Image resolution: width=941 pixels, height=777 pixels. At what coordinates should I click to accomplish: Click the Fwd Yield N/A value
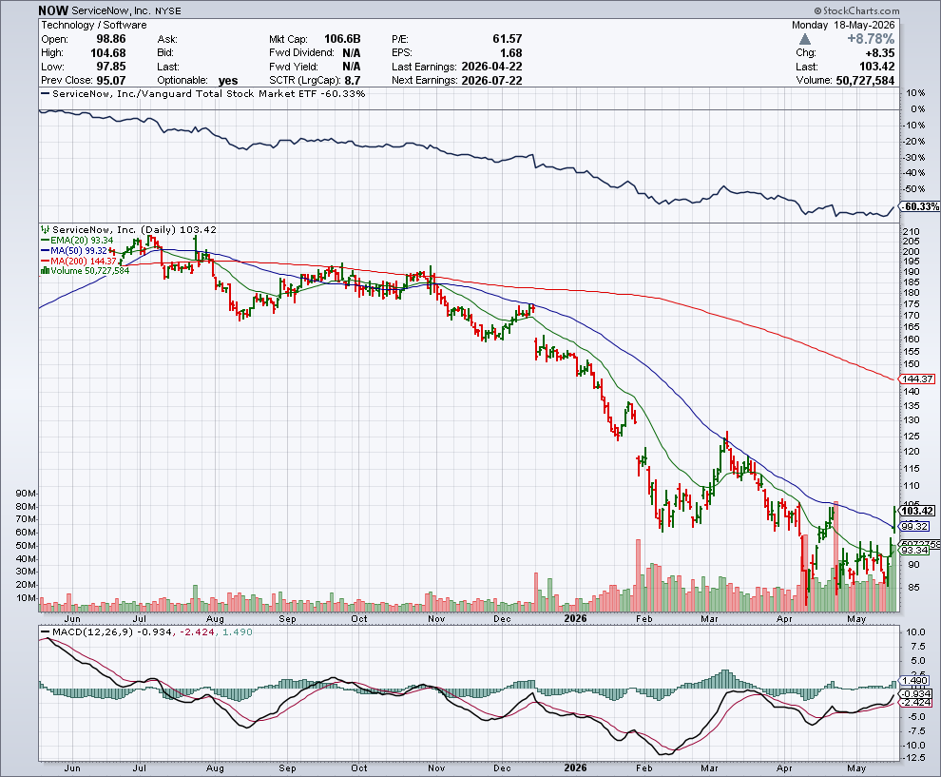351,67
